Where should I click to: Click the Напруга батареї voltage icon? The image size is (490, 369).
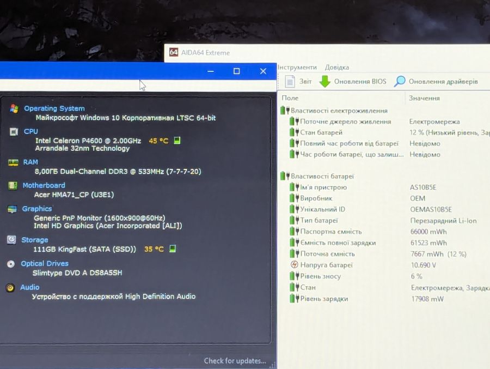pyautogui.click(x=295, y=264)
